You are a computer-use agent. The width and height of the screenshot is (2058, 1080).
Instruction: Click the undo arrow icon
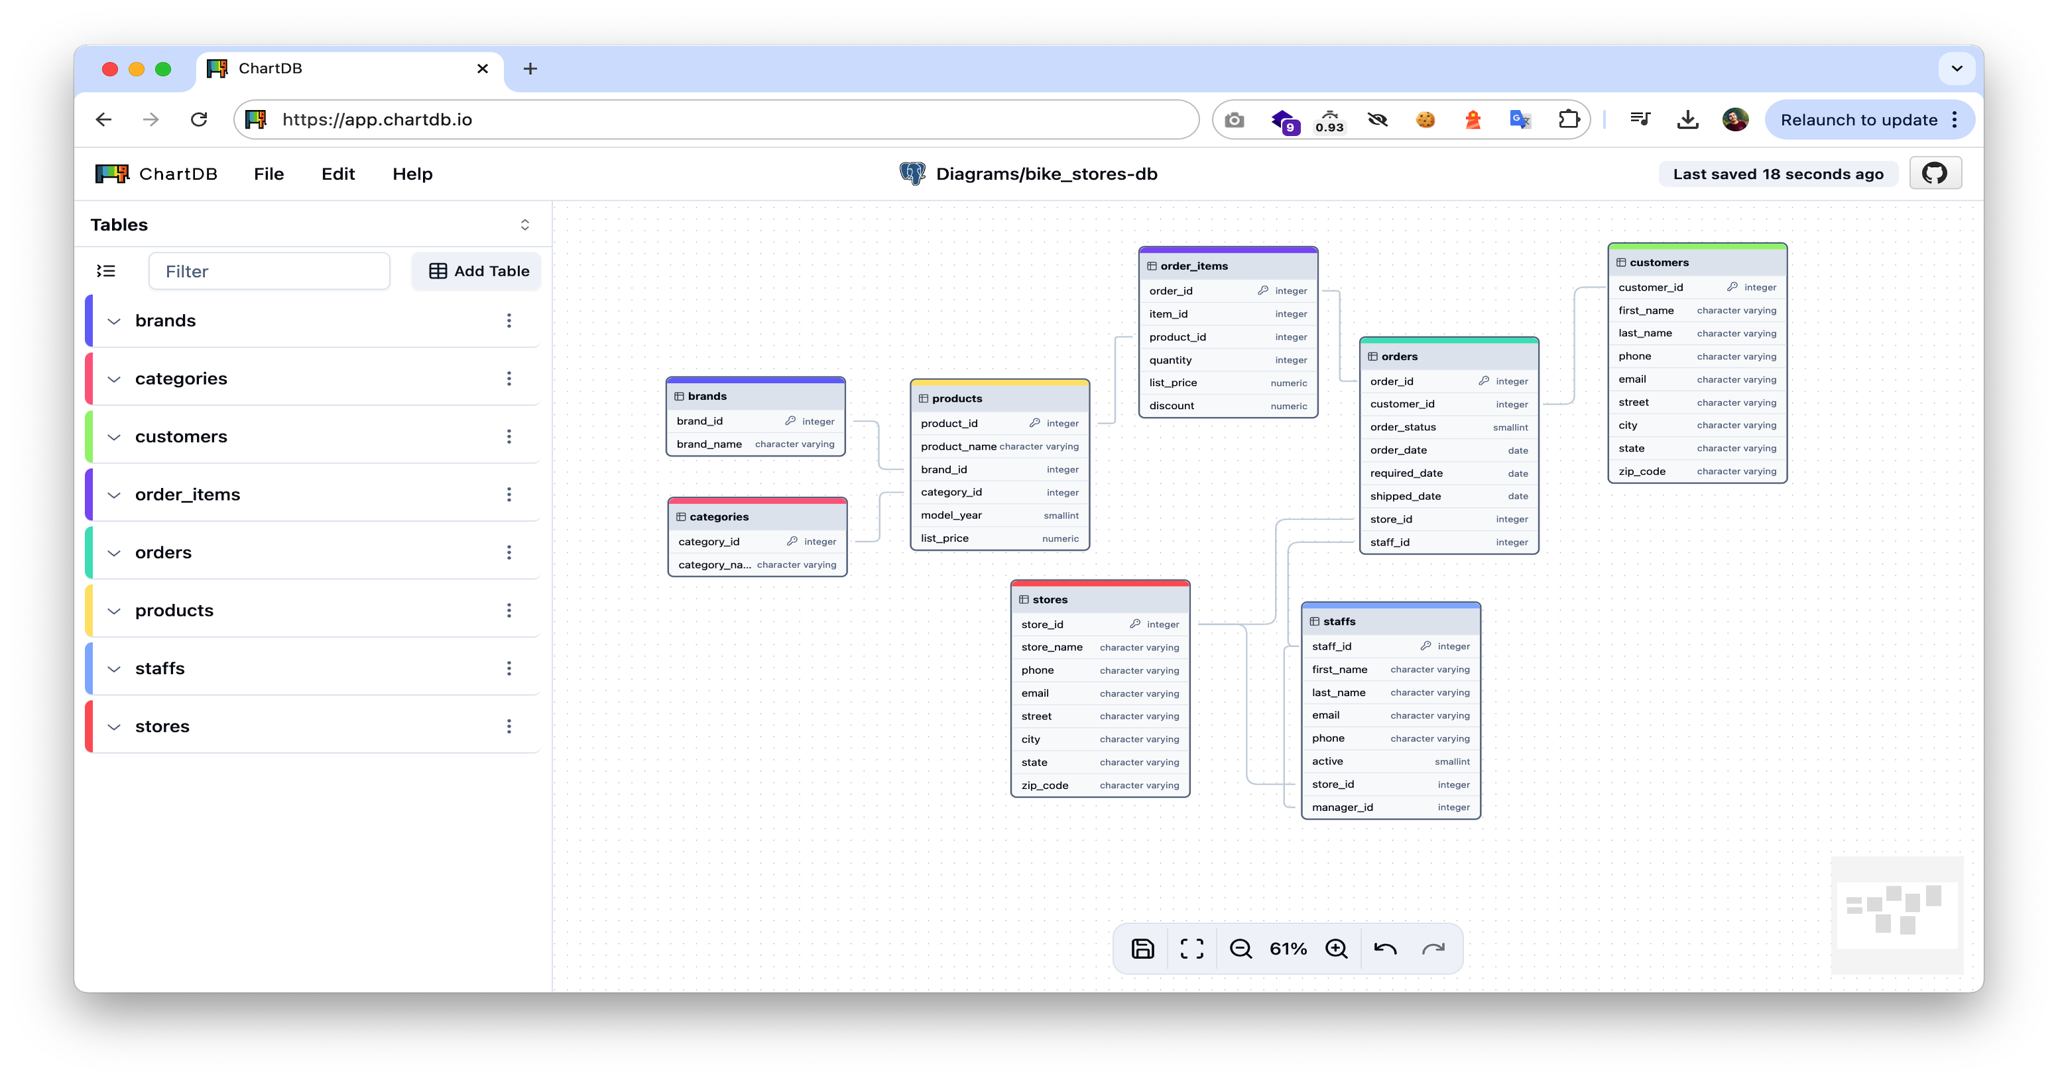pyautogui.click(x=1384, y=948)
